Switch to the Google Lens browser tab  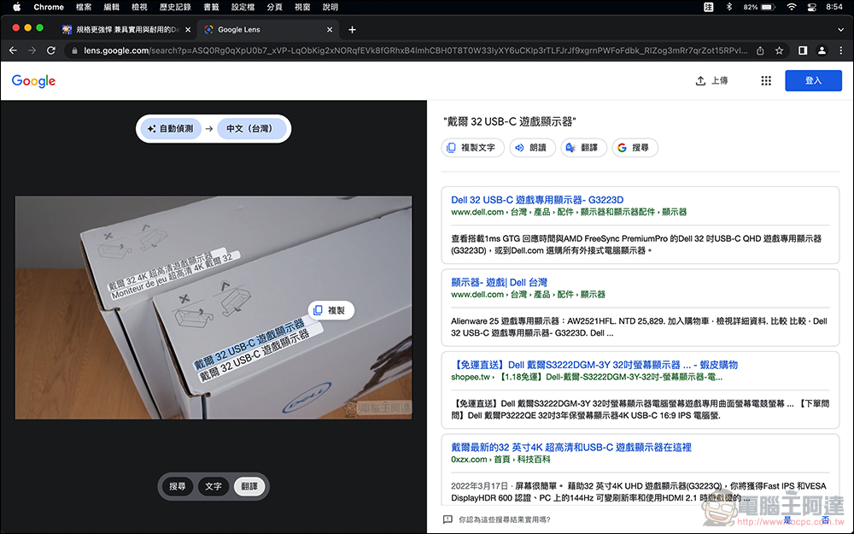266,29
